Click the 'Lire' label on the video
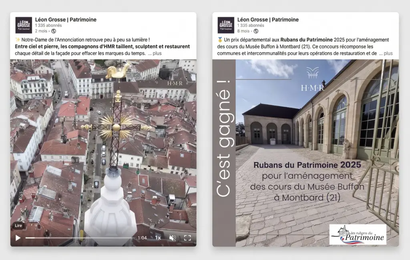Viewport: 410px width, 260px height. (x=18, y=225)
